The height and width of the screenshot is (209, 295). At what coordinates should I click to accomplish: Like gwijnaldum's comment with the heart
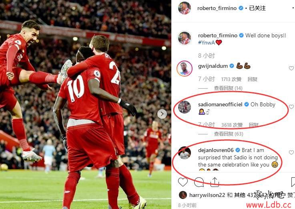(291, 68)
